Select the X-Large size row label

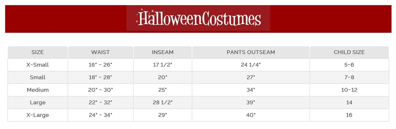point(38,115)
